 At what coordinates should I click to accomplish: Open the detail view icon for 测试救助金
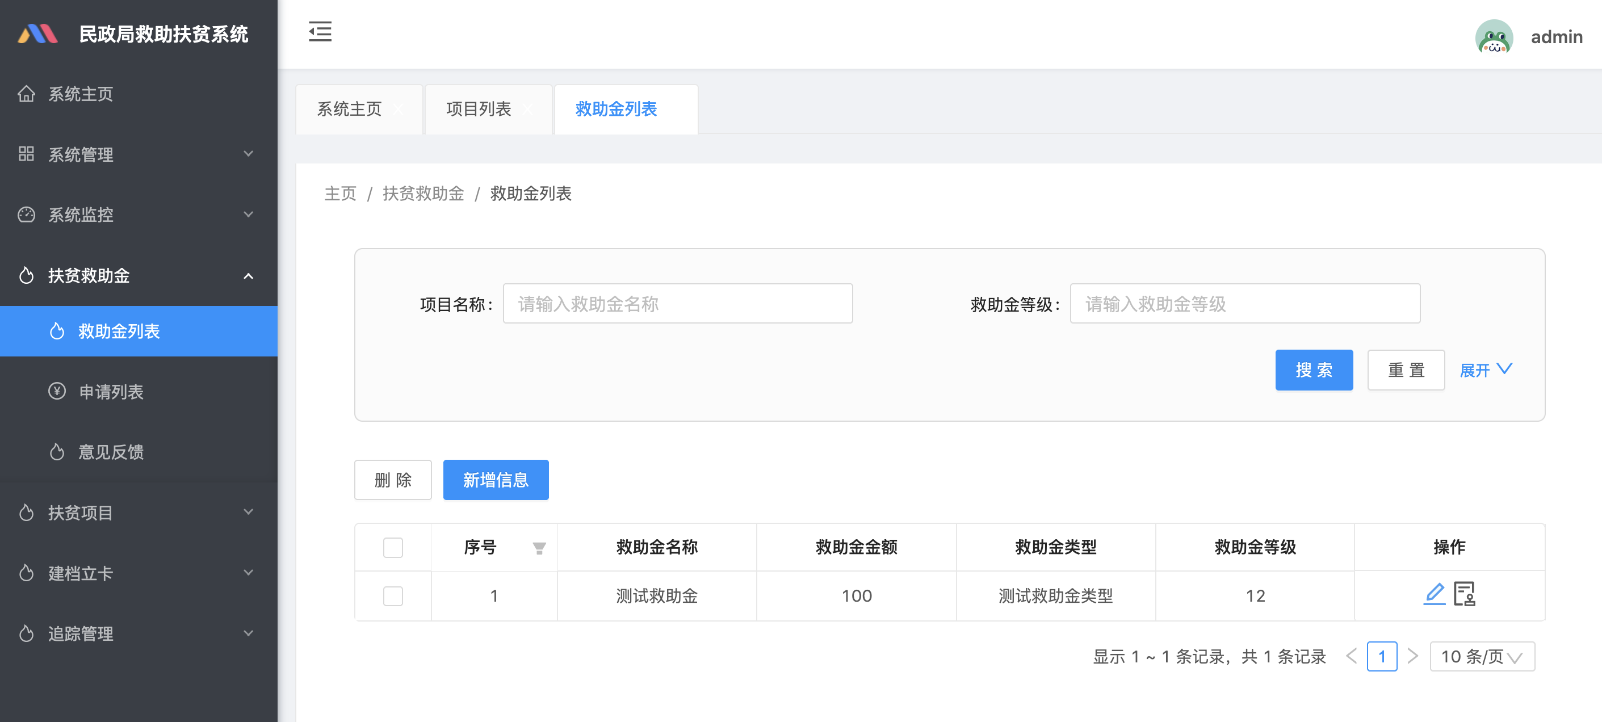pos(1465,594)
